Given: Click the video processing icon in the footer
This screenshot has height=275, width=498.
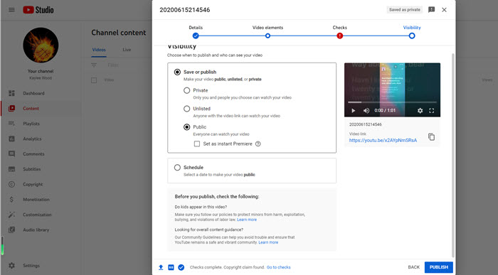Looking at the screenshot, I should click(171, 267).
